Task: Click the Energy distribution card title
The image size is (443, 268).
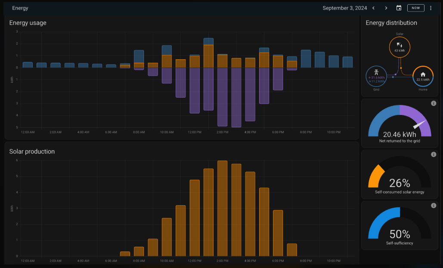Action: (x=391, y=23)
